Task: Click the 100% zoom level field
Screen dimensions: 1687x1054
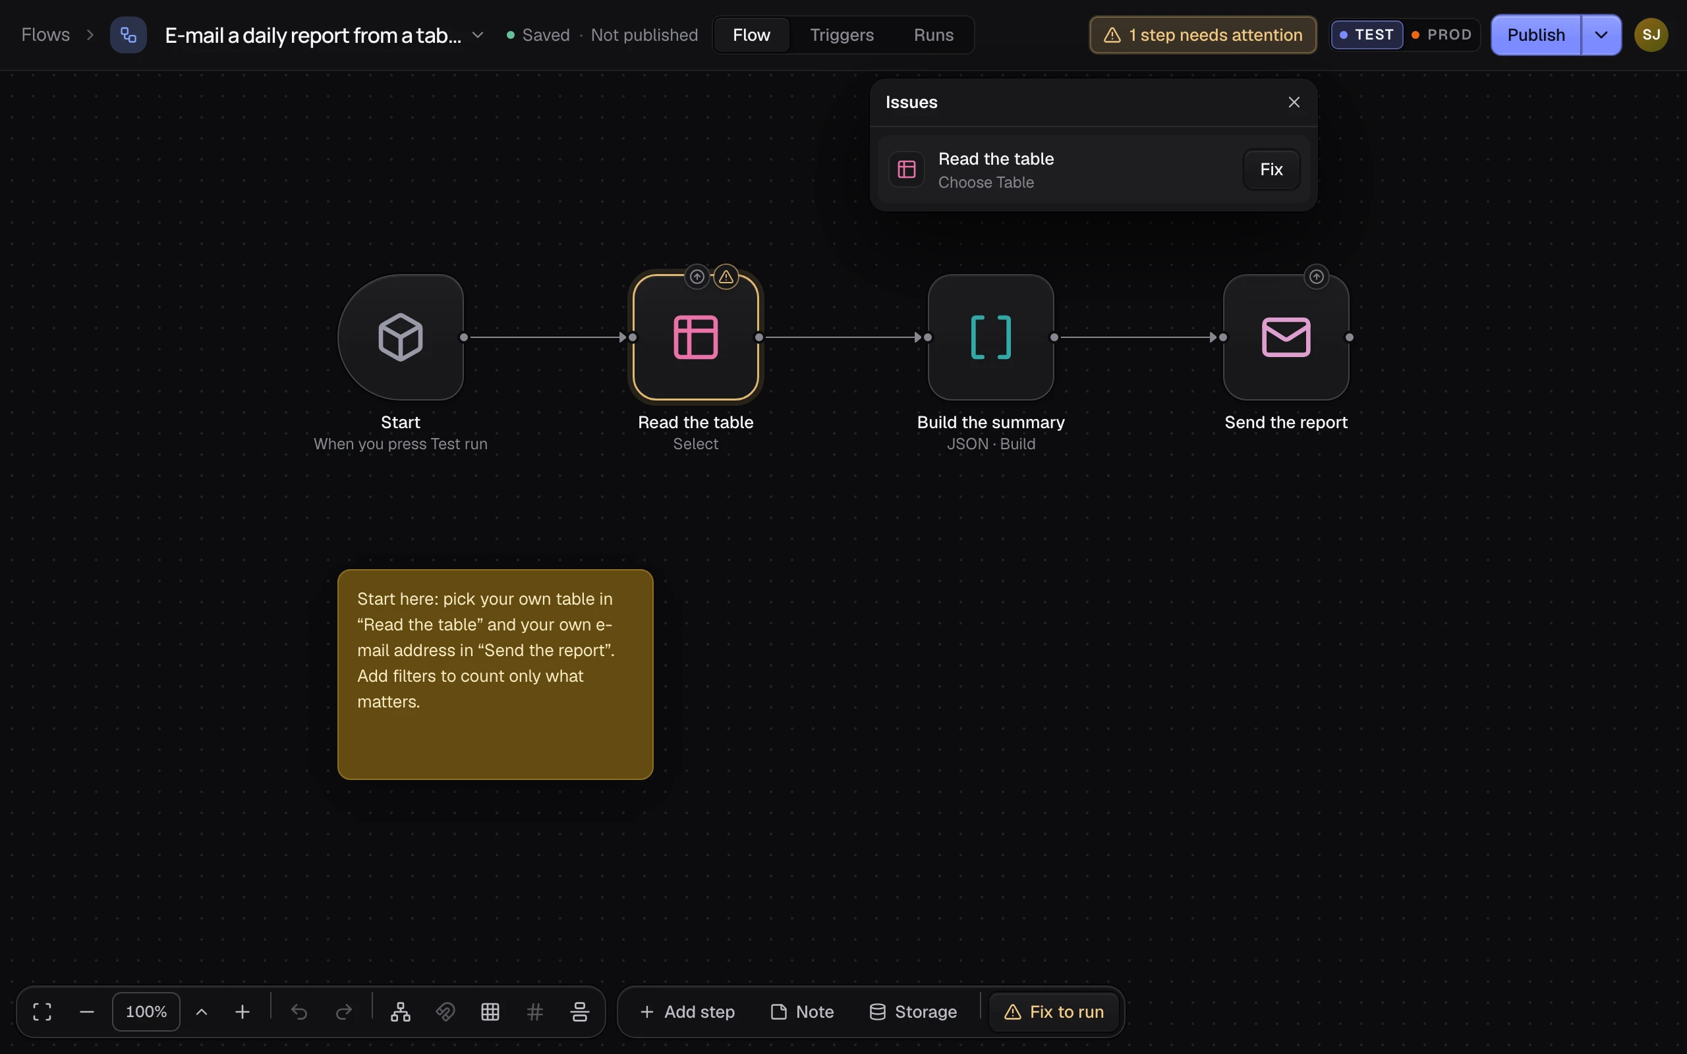Action: point(146,1011)
